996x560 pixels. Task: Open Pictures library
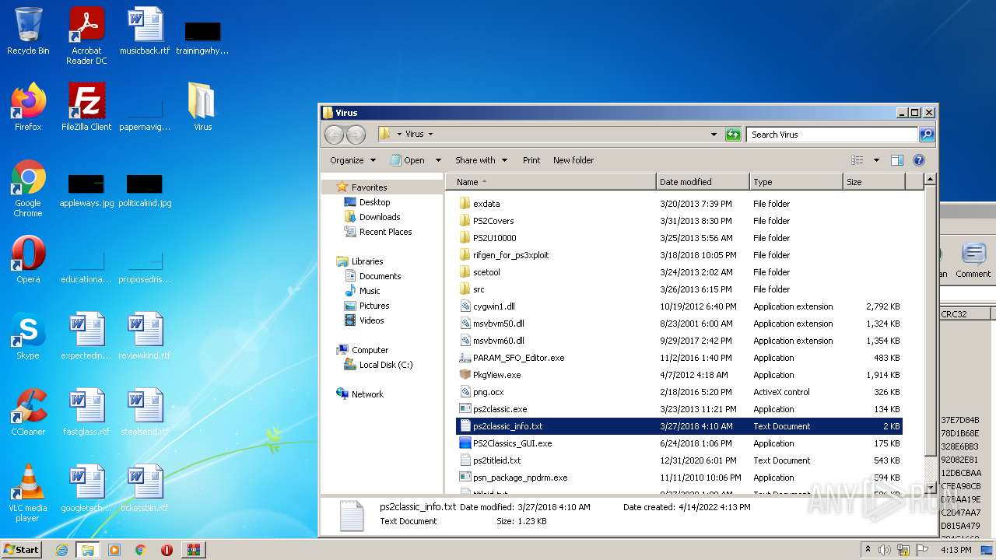point(374,306)
